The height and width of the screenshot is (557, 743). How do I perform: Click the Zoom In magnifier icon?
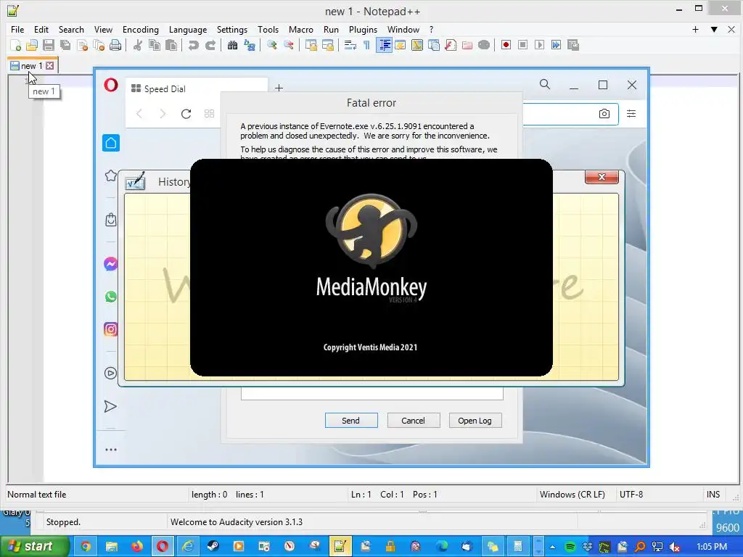tap(271, 45)
